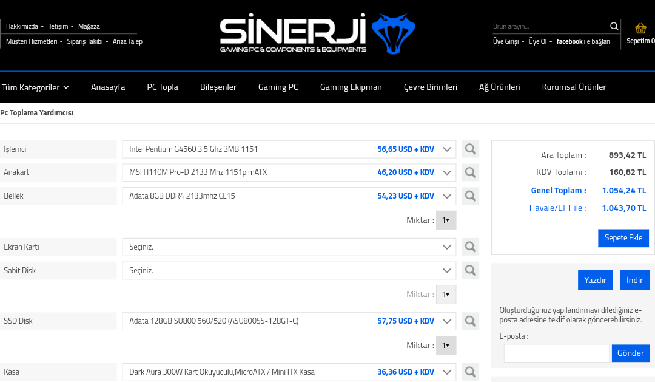Screen dimensions: 655x382
Task: Open the Ağ Ürünleri menu item
Action: click(499, 87)
